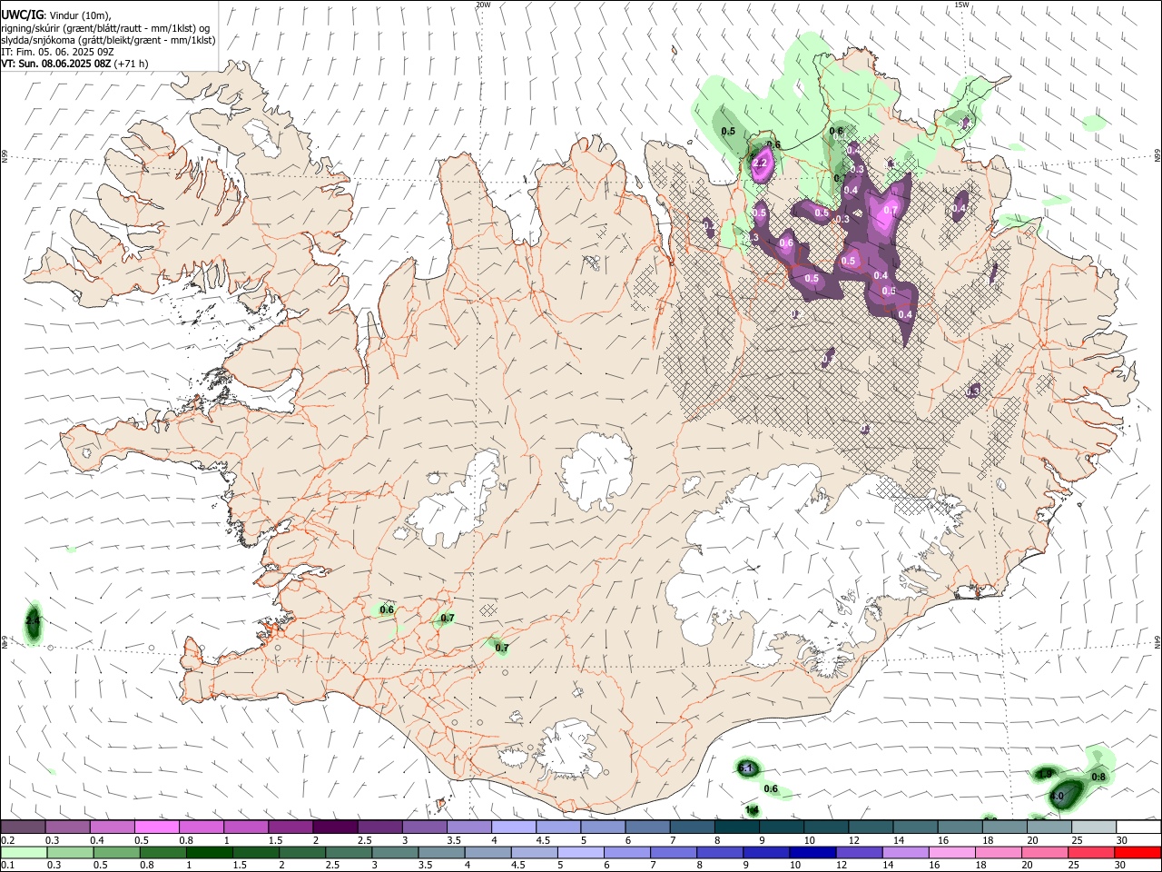Select the upper legend swatch labeled 0.4
This screenshot has width=1162, height=872.
click(x=112, y=827)
